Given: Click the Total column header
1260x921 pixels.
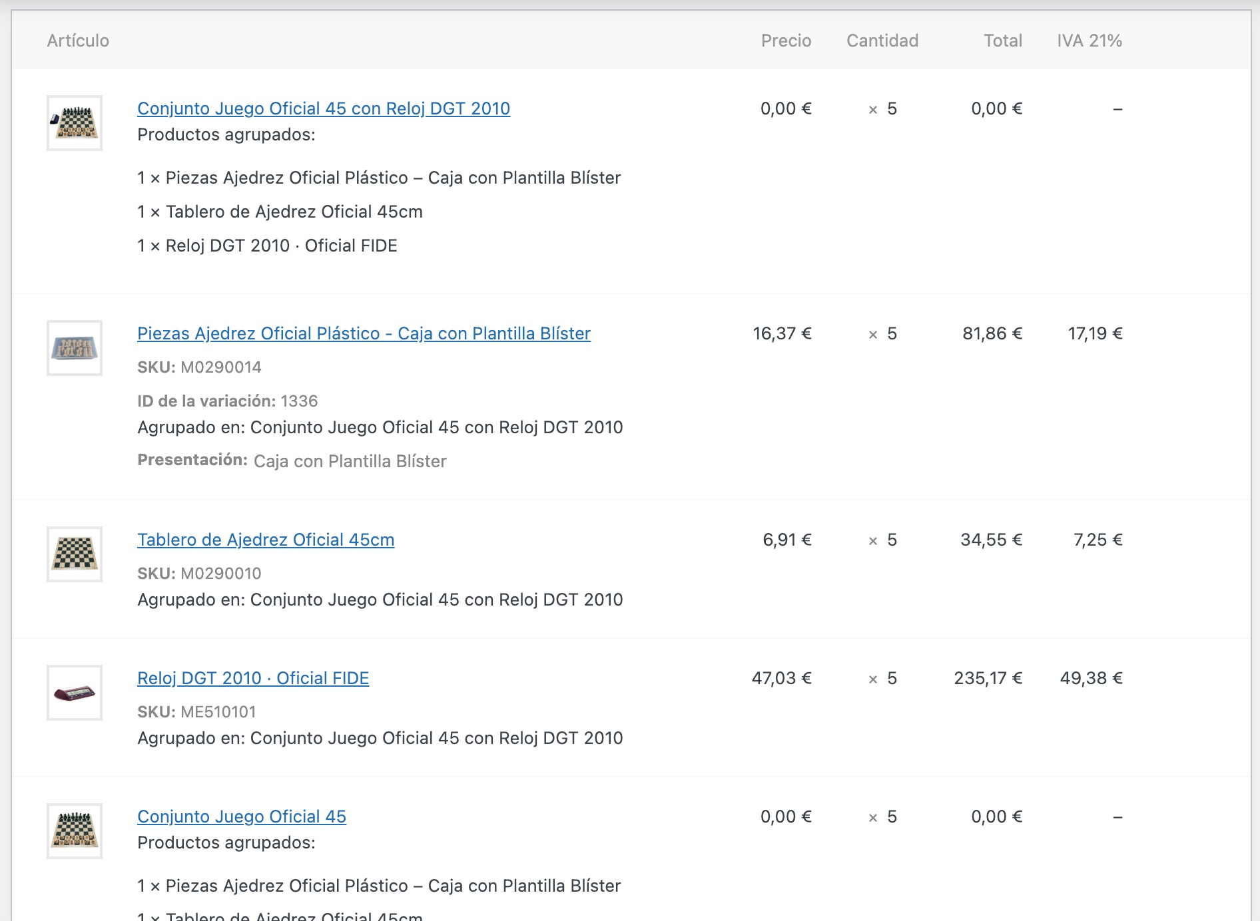Looking at the screenshot, I should (x=1002, y=41).
